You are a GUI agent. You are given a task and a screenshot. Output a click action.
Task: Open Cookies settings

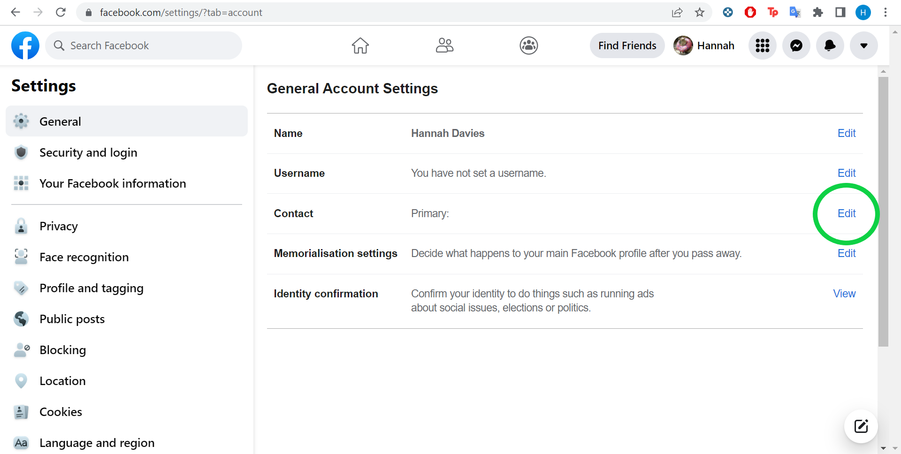127,412
